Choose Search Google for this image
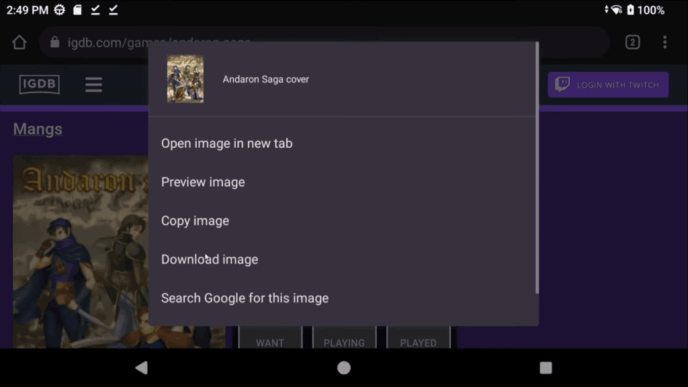 pos(342,298)
